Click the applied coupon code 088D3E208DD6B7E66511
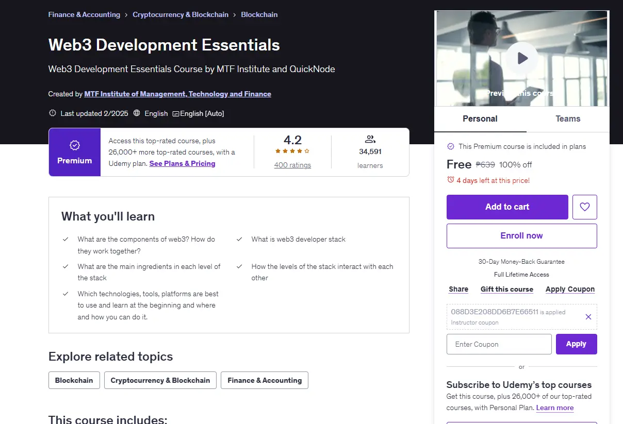 pyautogui.click(x=495, y=312)
